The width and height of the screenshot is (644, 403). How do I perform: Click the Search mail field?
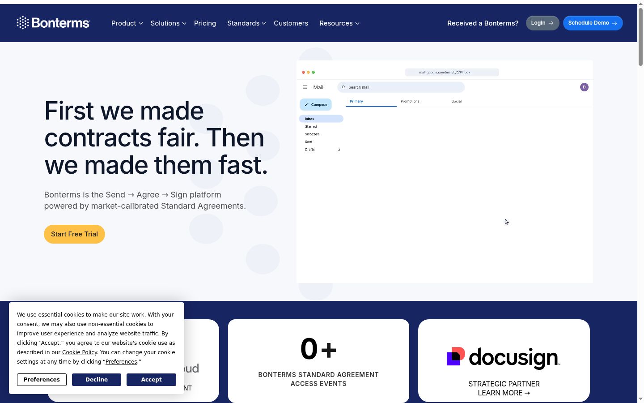401,87
